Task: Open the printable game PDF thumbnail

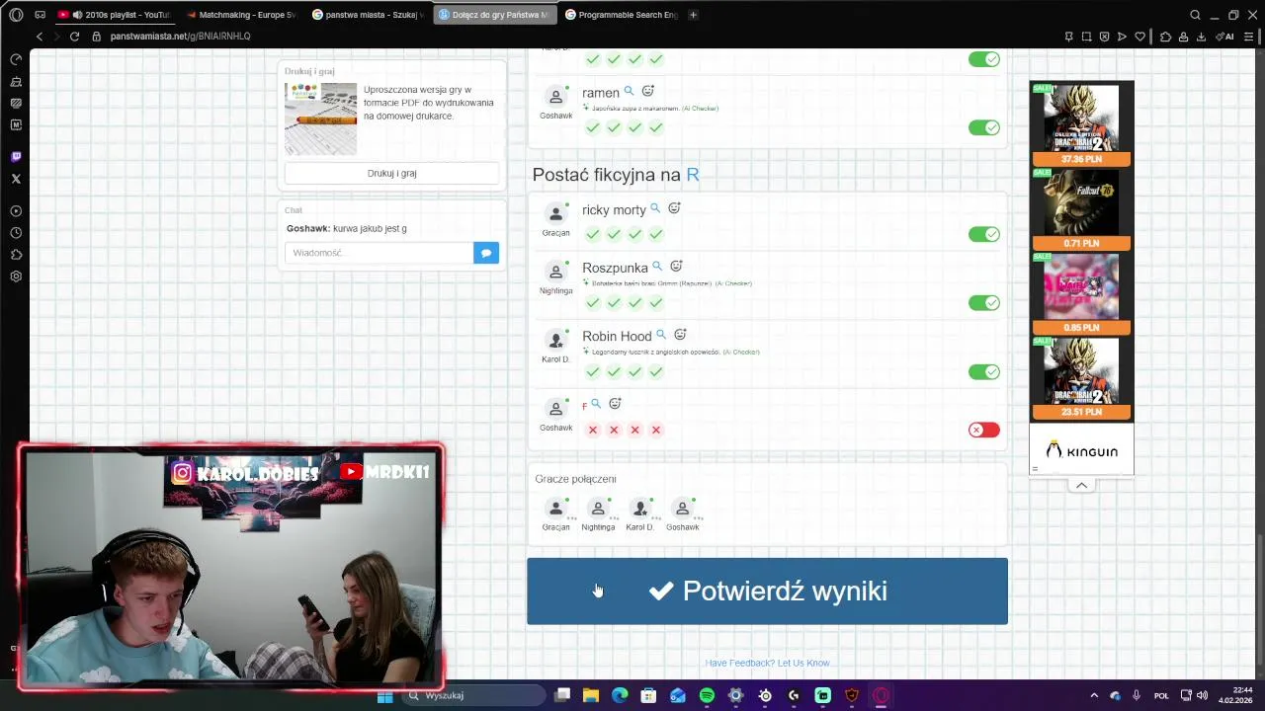Action: click(320, 118)
